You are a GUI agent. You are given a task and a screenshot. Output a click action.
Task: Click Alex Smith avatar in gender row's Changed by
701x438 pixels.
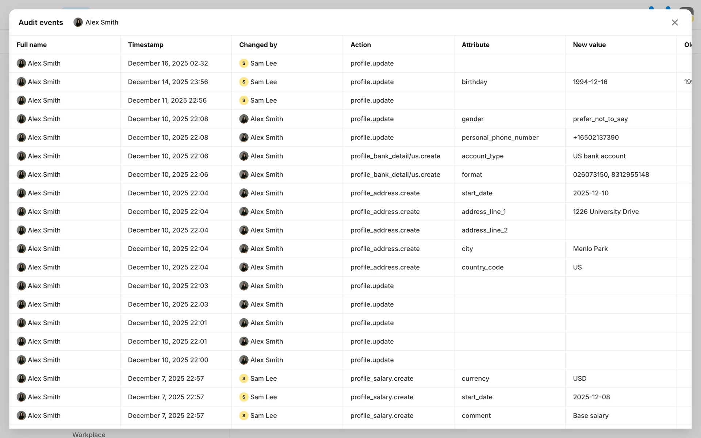pos(244,119)
